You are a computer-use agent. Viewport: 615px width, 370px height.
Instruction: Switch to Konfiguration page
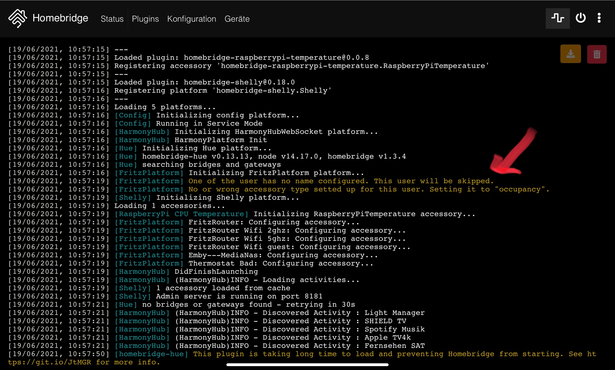tap(192, 19)
